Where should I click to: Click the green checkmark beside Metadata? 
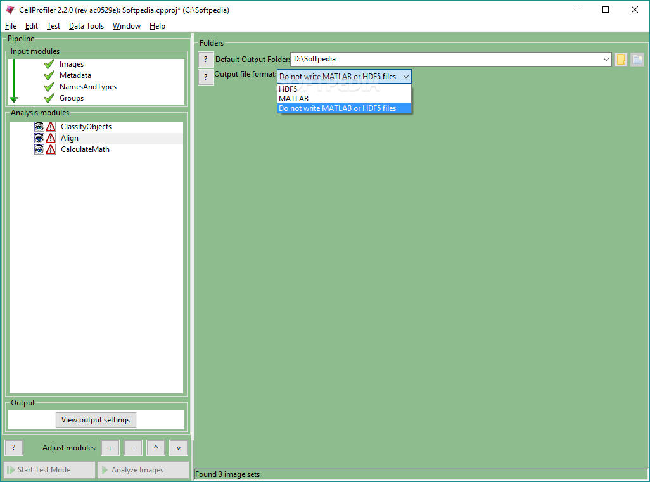tap(49, 75)
